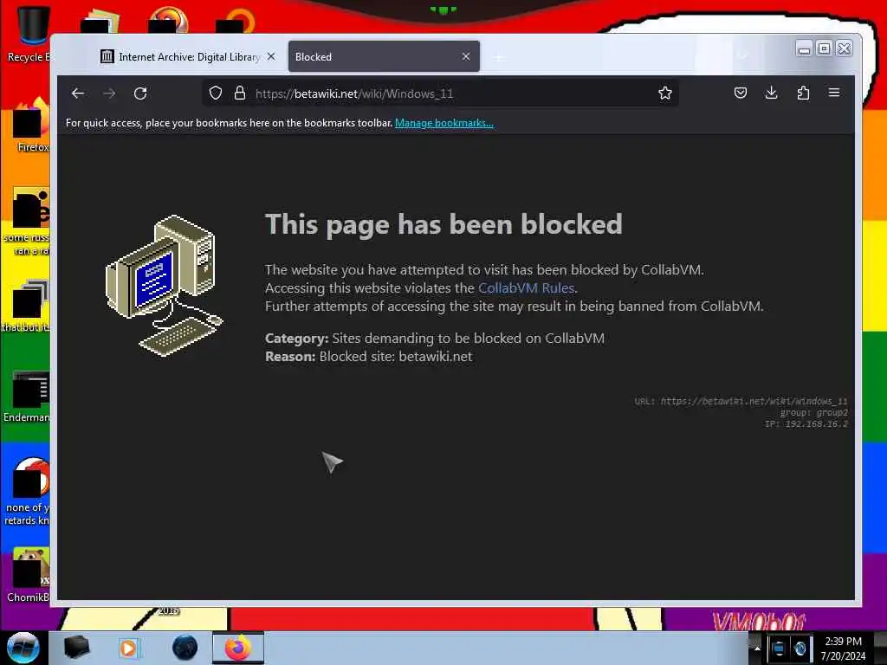Click the Category line about CollabVM
The width and height of the screenshot is (887, 665).
pos(435,339)
